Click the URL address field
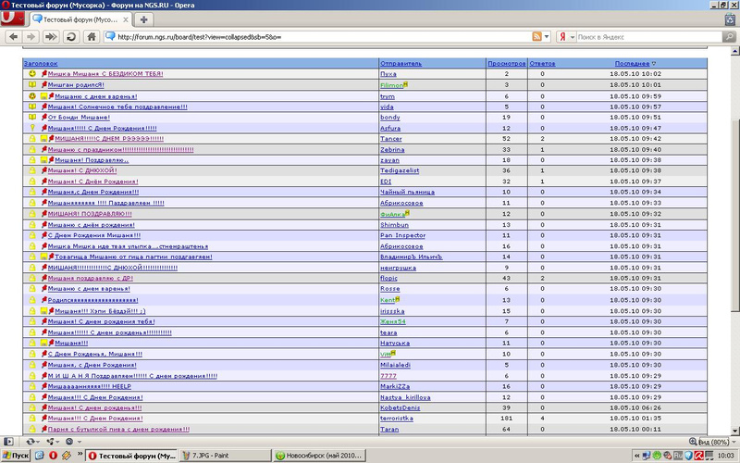740x463 pixels. pyautogui.click(x=314, y=37)
